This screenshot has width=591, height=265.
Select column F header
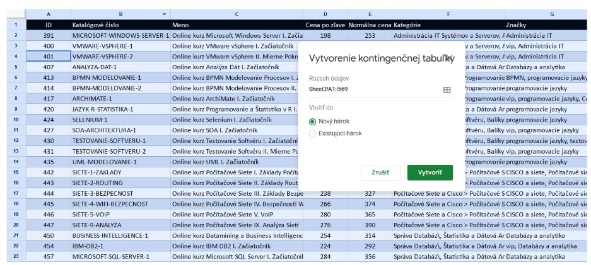[448, 14]
